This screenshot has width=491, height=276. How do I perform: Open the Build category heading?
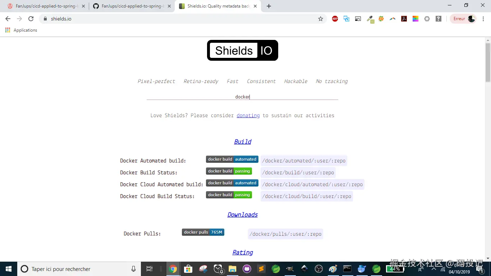coord(243,142)
